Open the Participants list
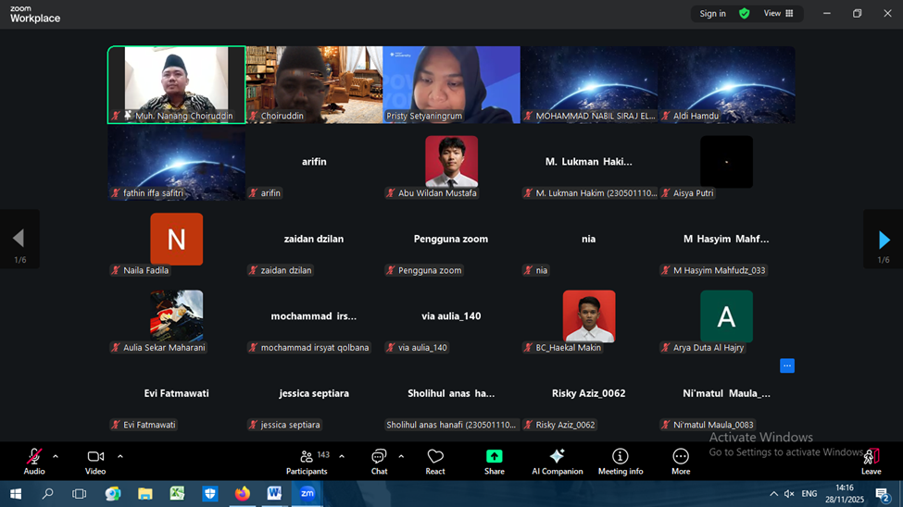903x507 pixels. click(x=307, y=461)
